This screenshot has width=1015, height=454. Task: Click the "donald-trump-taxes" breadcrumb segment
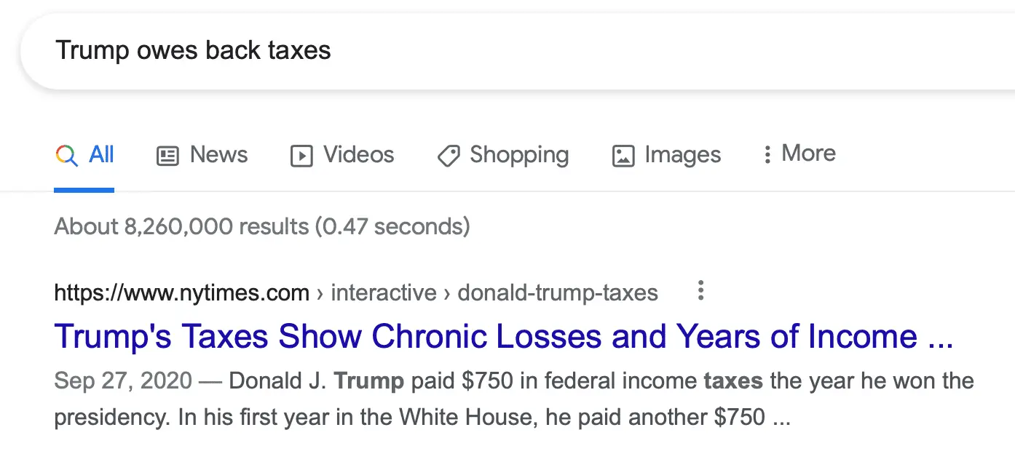point(557,292)
